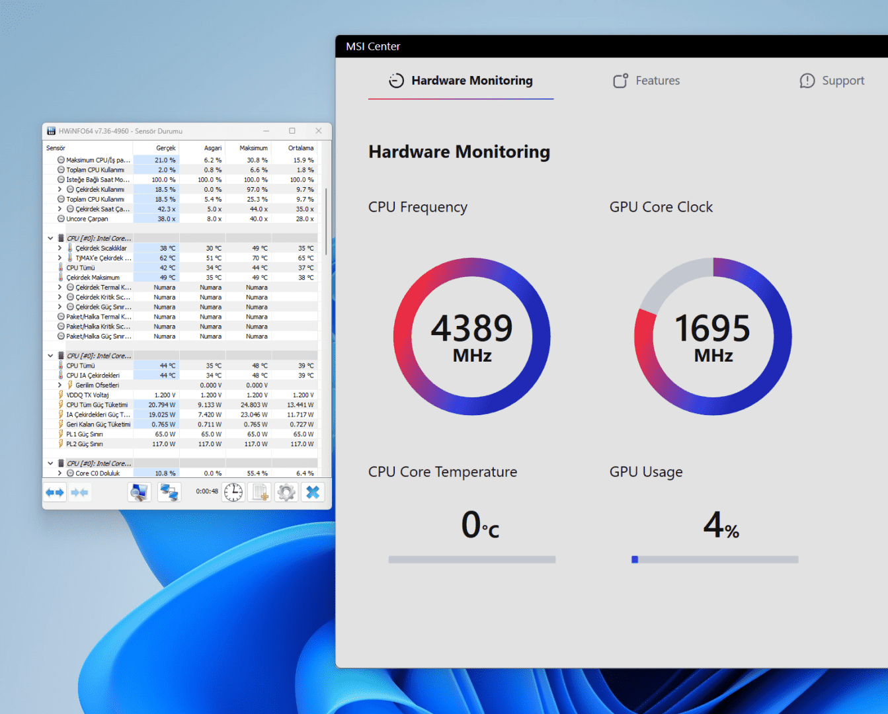
Task: Open HWiNFO sensor settings gear icon
Action: tap(286, 493)
